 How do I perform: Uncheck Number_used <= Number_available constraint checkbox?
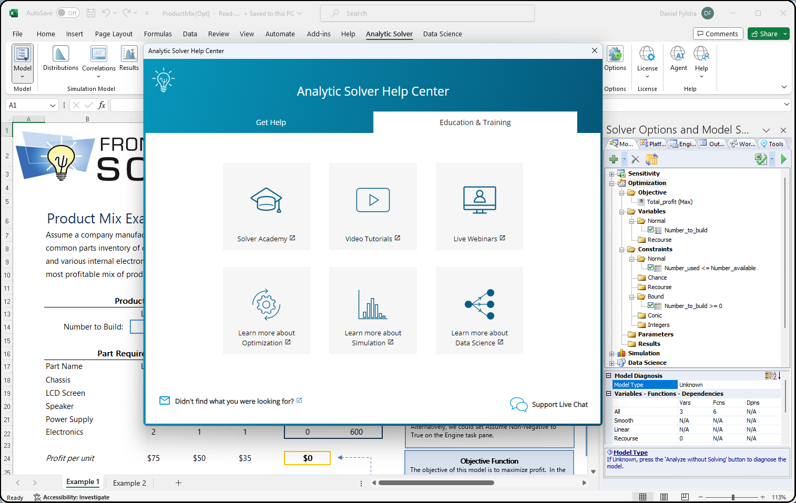651,268
